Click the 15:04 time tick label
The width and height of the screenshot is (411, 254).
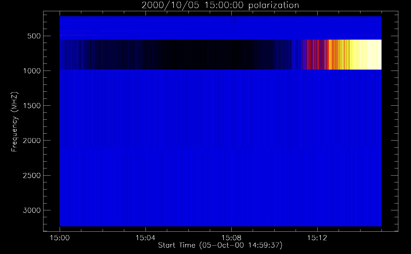point(145,238)
